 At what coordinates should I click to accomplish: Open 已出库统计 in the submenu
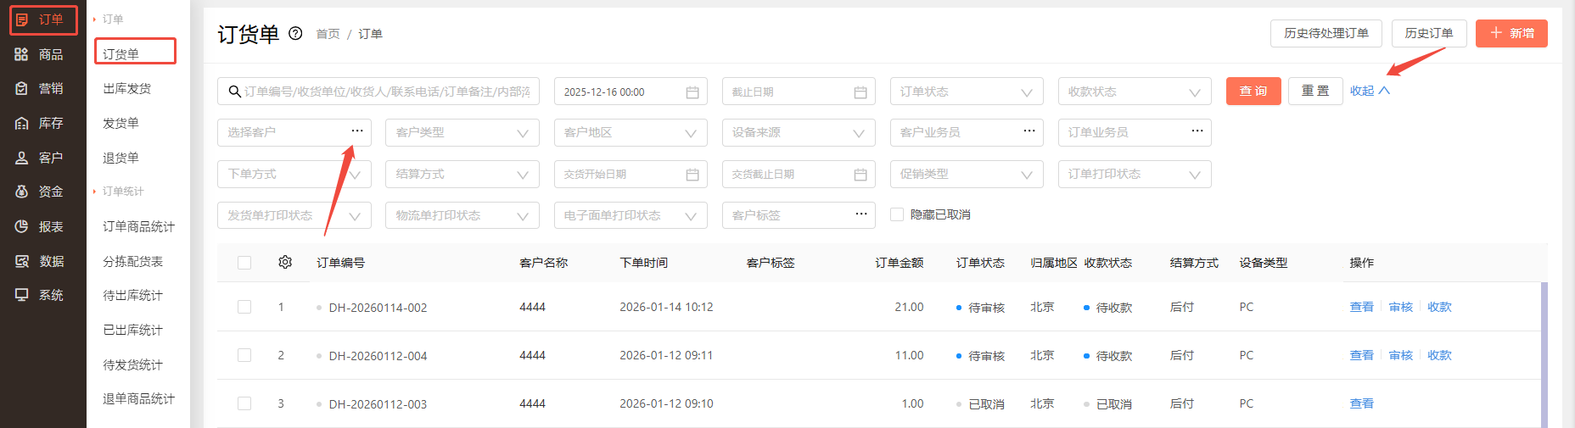132,330
